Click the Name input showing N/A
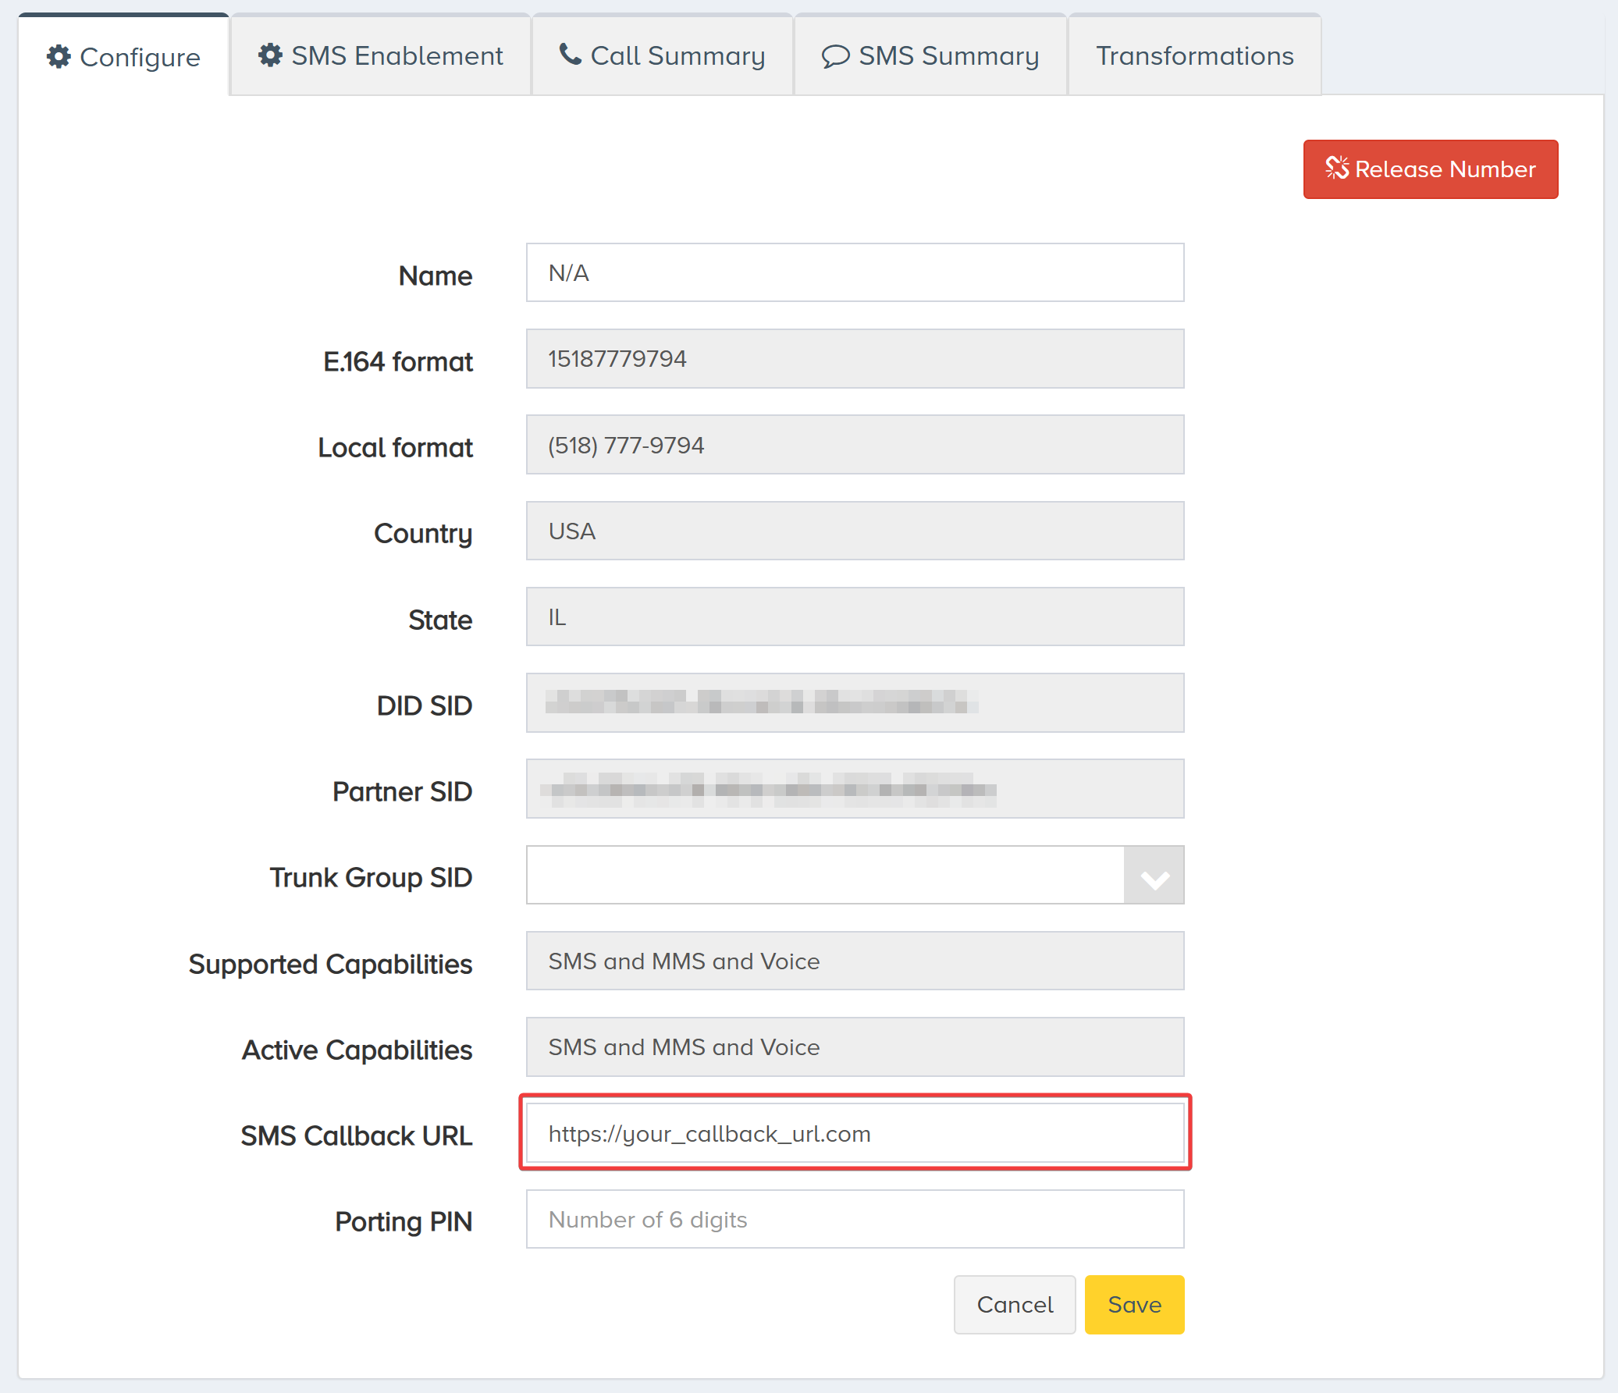1618x1393 pixels. [855, 272]
